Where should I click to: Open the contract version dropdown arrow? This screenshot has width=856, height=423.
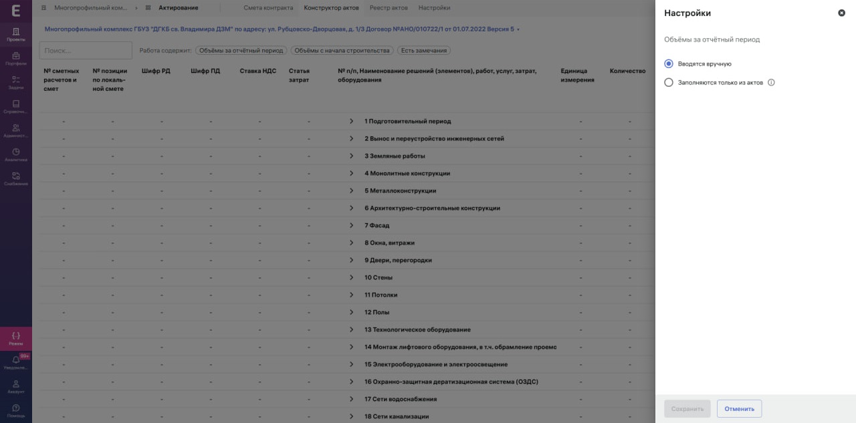[x=518, y=29]
